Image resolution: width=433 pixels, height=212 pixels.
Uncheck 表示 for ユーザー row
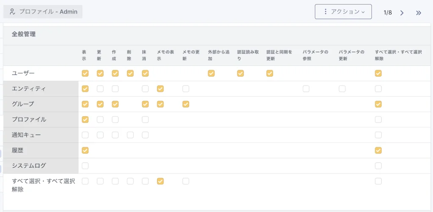pyautogui.click(x=85, y=73)
